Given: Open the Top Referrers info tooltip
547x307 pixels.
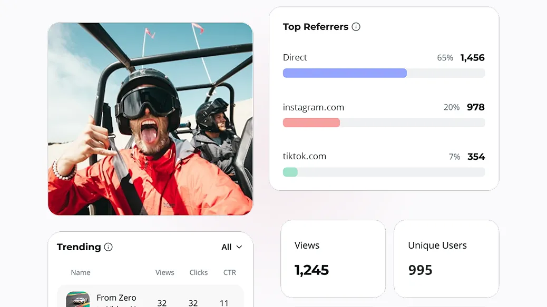Looking at the screenshot, I should point(357,26).
